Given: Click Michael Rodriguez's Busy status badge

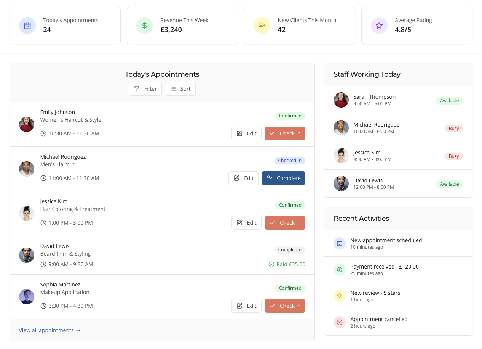Looking at the screenshot, I should pos(454,129).
